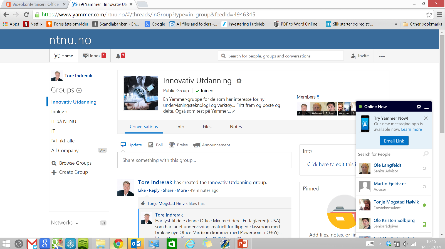Open More options on Tore's post
The height and width of the screenshot is (249, 445).
(182, 190)
